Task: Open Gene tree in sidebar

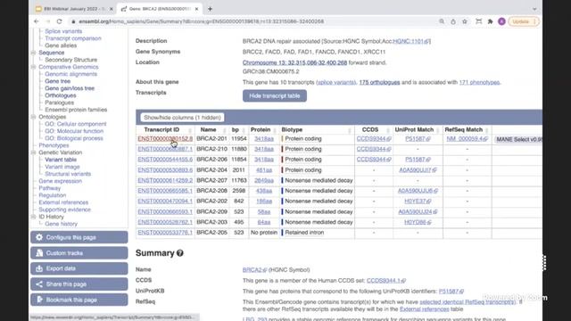Action: point(57,81)
